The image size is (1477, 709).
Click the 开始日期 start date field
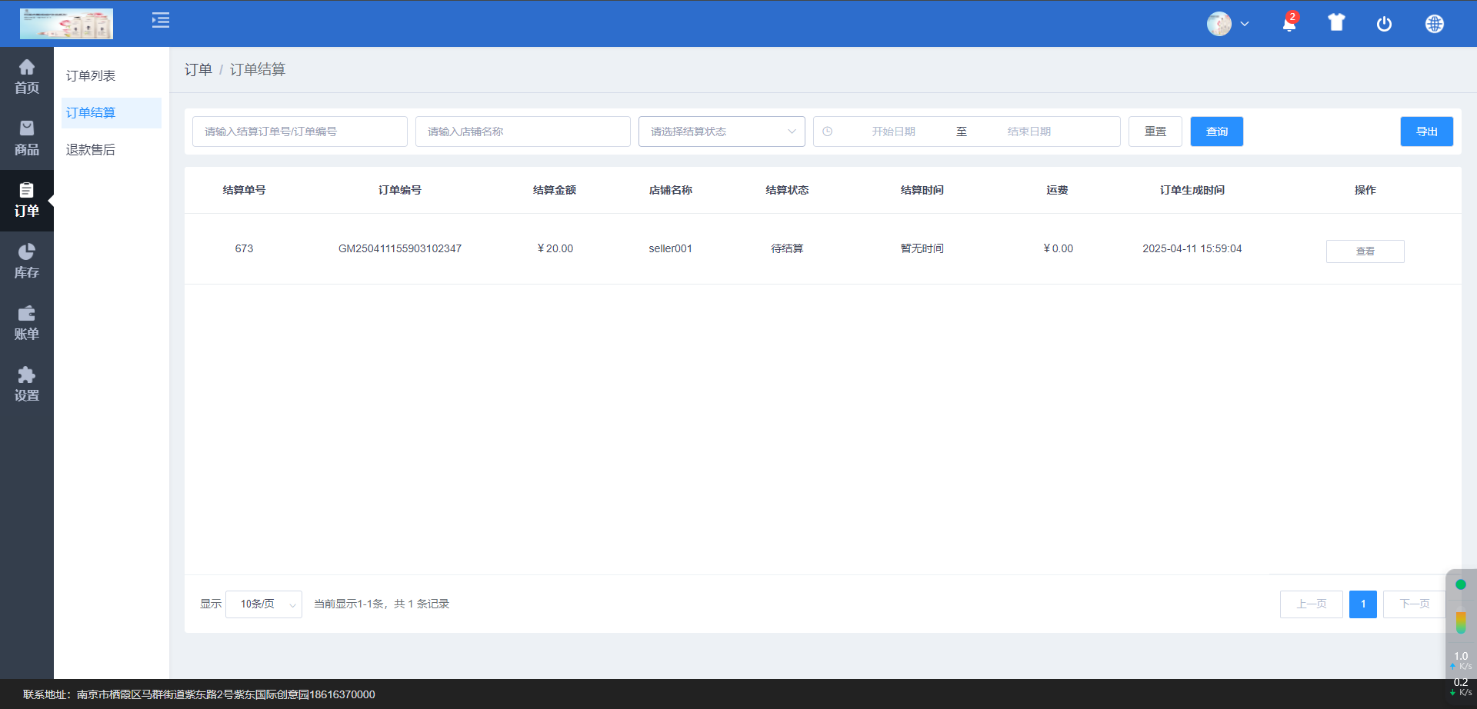pos(893,131)
